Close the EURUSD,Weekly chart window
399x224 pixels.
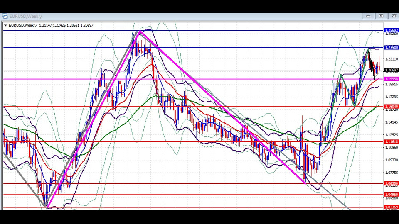click(x=394, y=16)
